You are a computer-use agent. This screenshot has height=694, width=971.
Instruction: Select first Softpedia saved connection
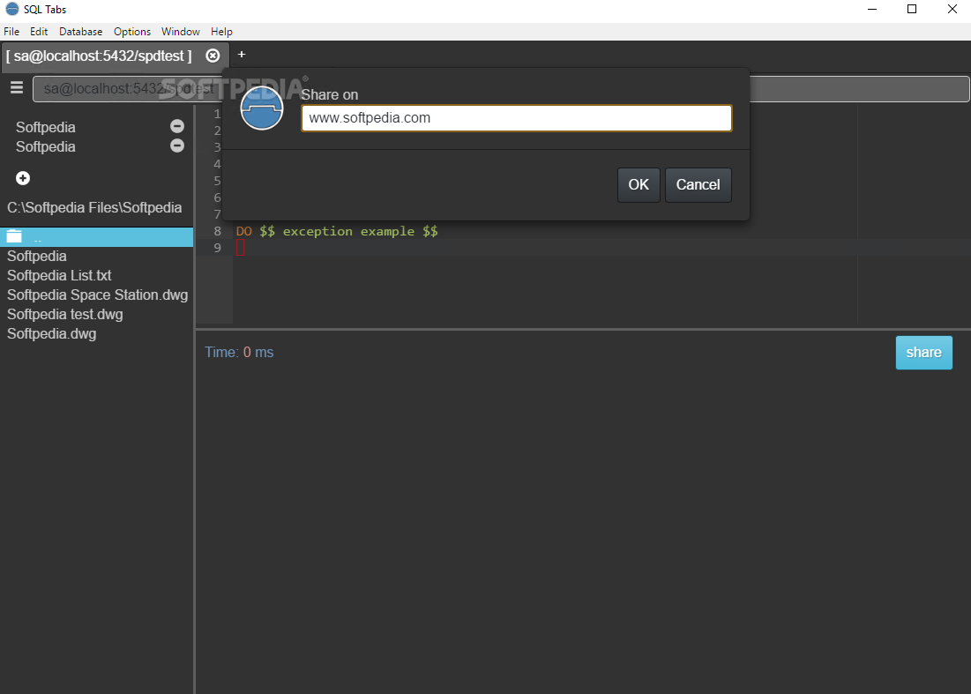point(46,127)
